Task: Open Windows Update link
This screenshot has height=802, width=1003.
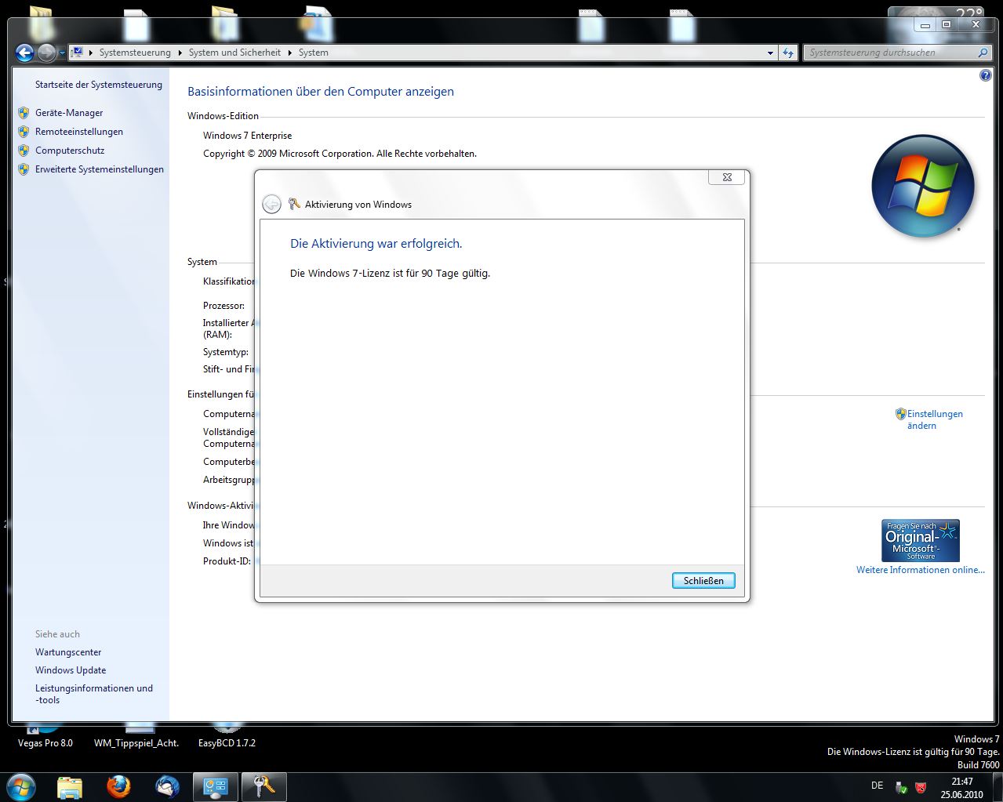Action: coord(71,670)
